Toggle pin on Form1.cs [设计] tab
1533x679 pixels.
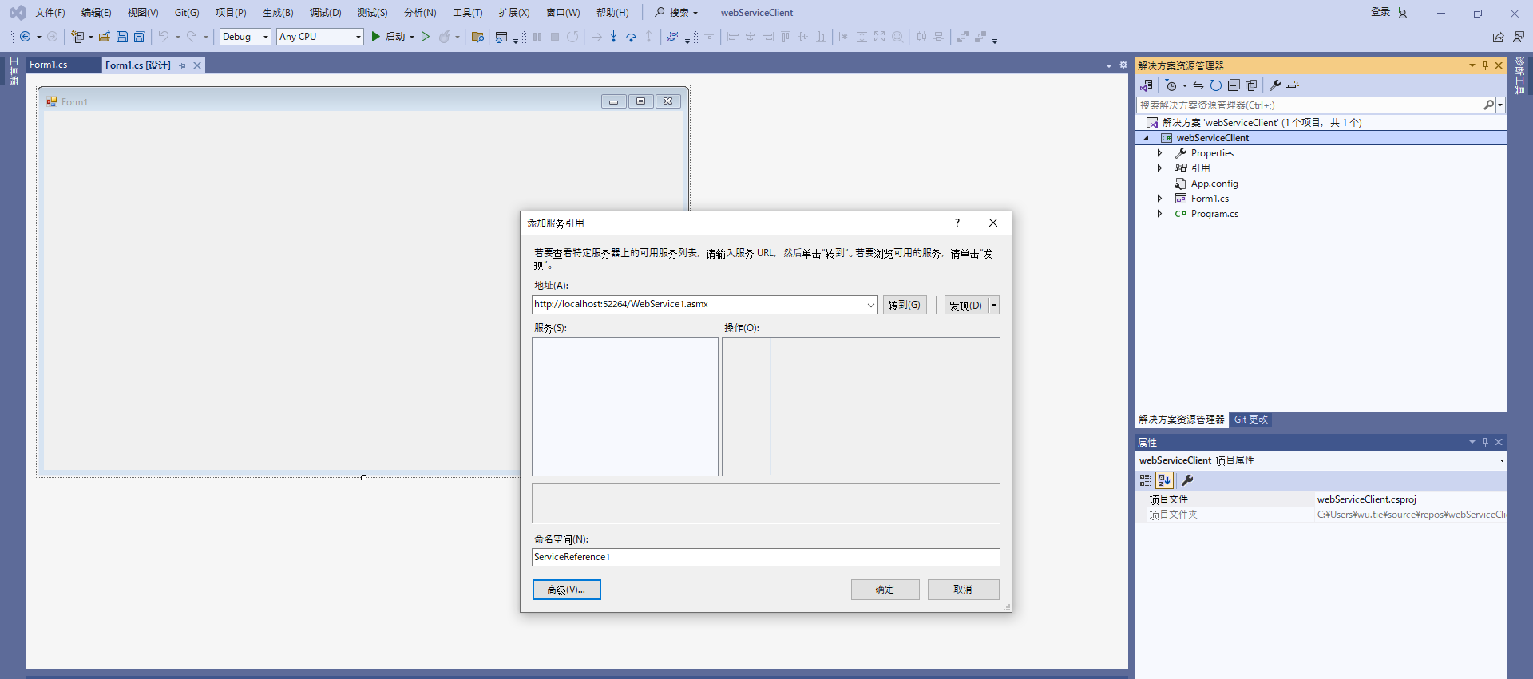click(x=183, y=65)
